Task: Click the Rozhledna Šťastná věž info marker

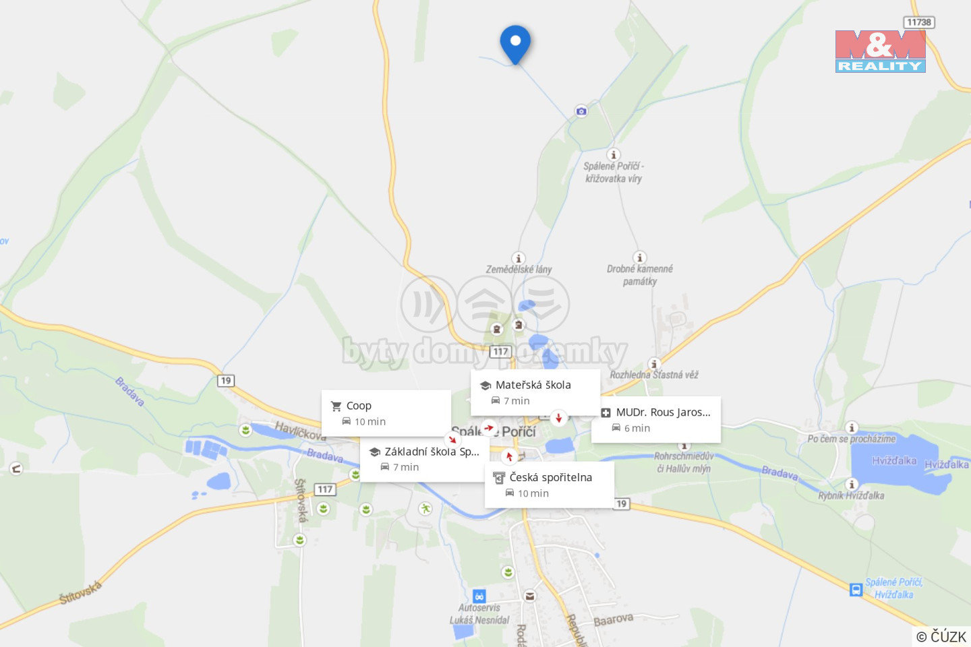Action: tap(654, 364)
